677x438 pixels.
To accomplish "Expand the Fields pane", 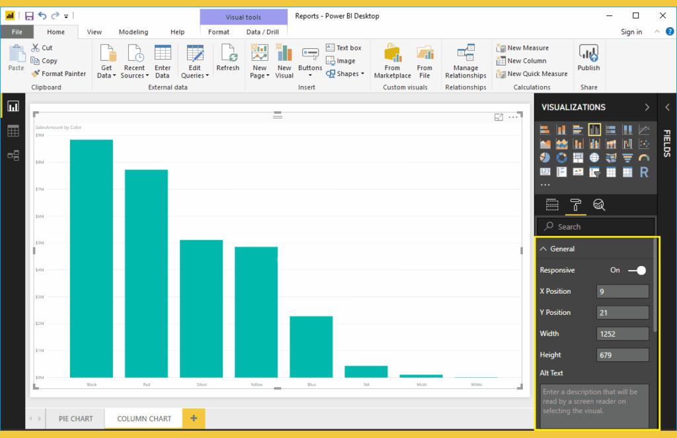I will click(667, 107).
